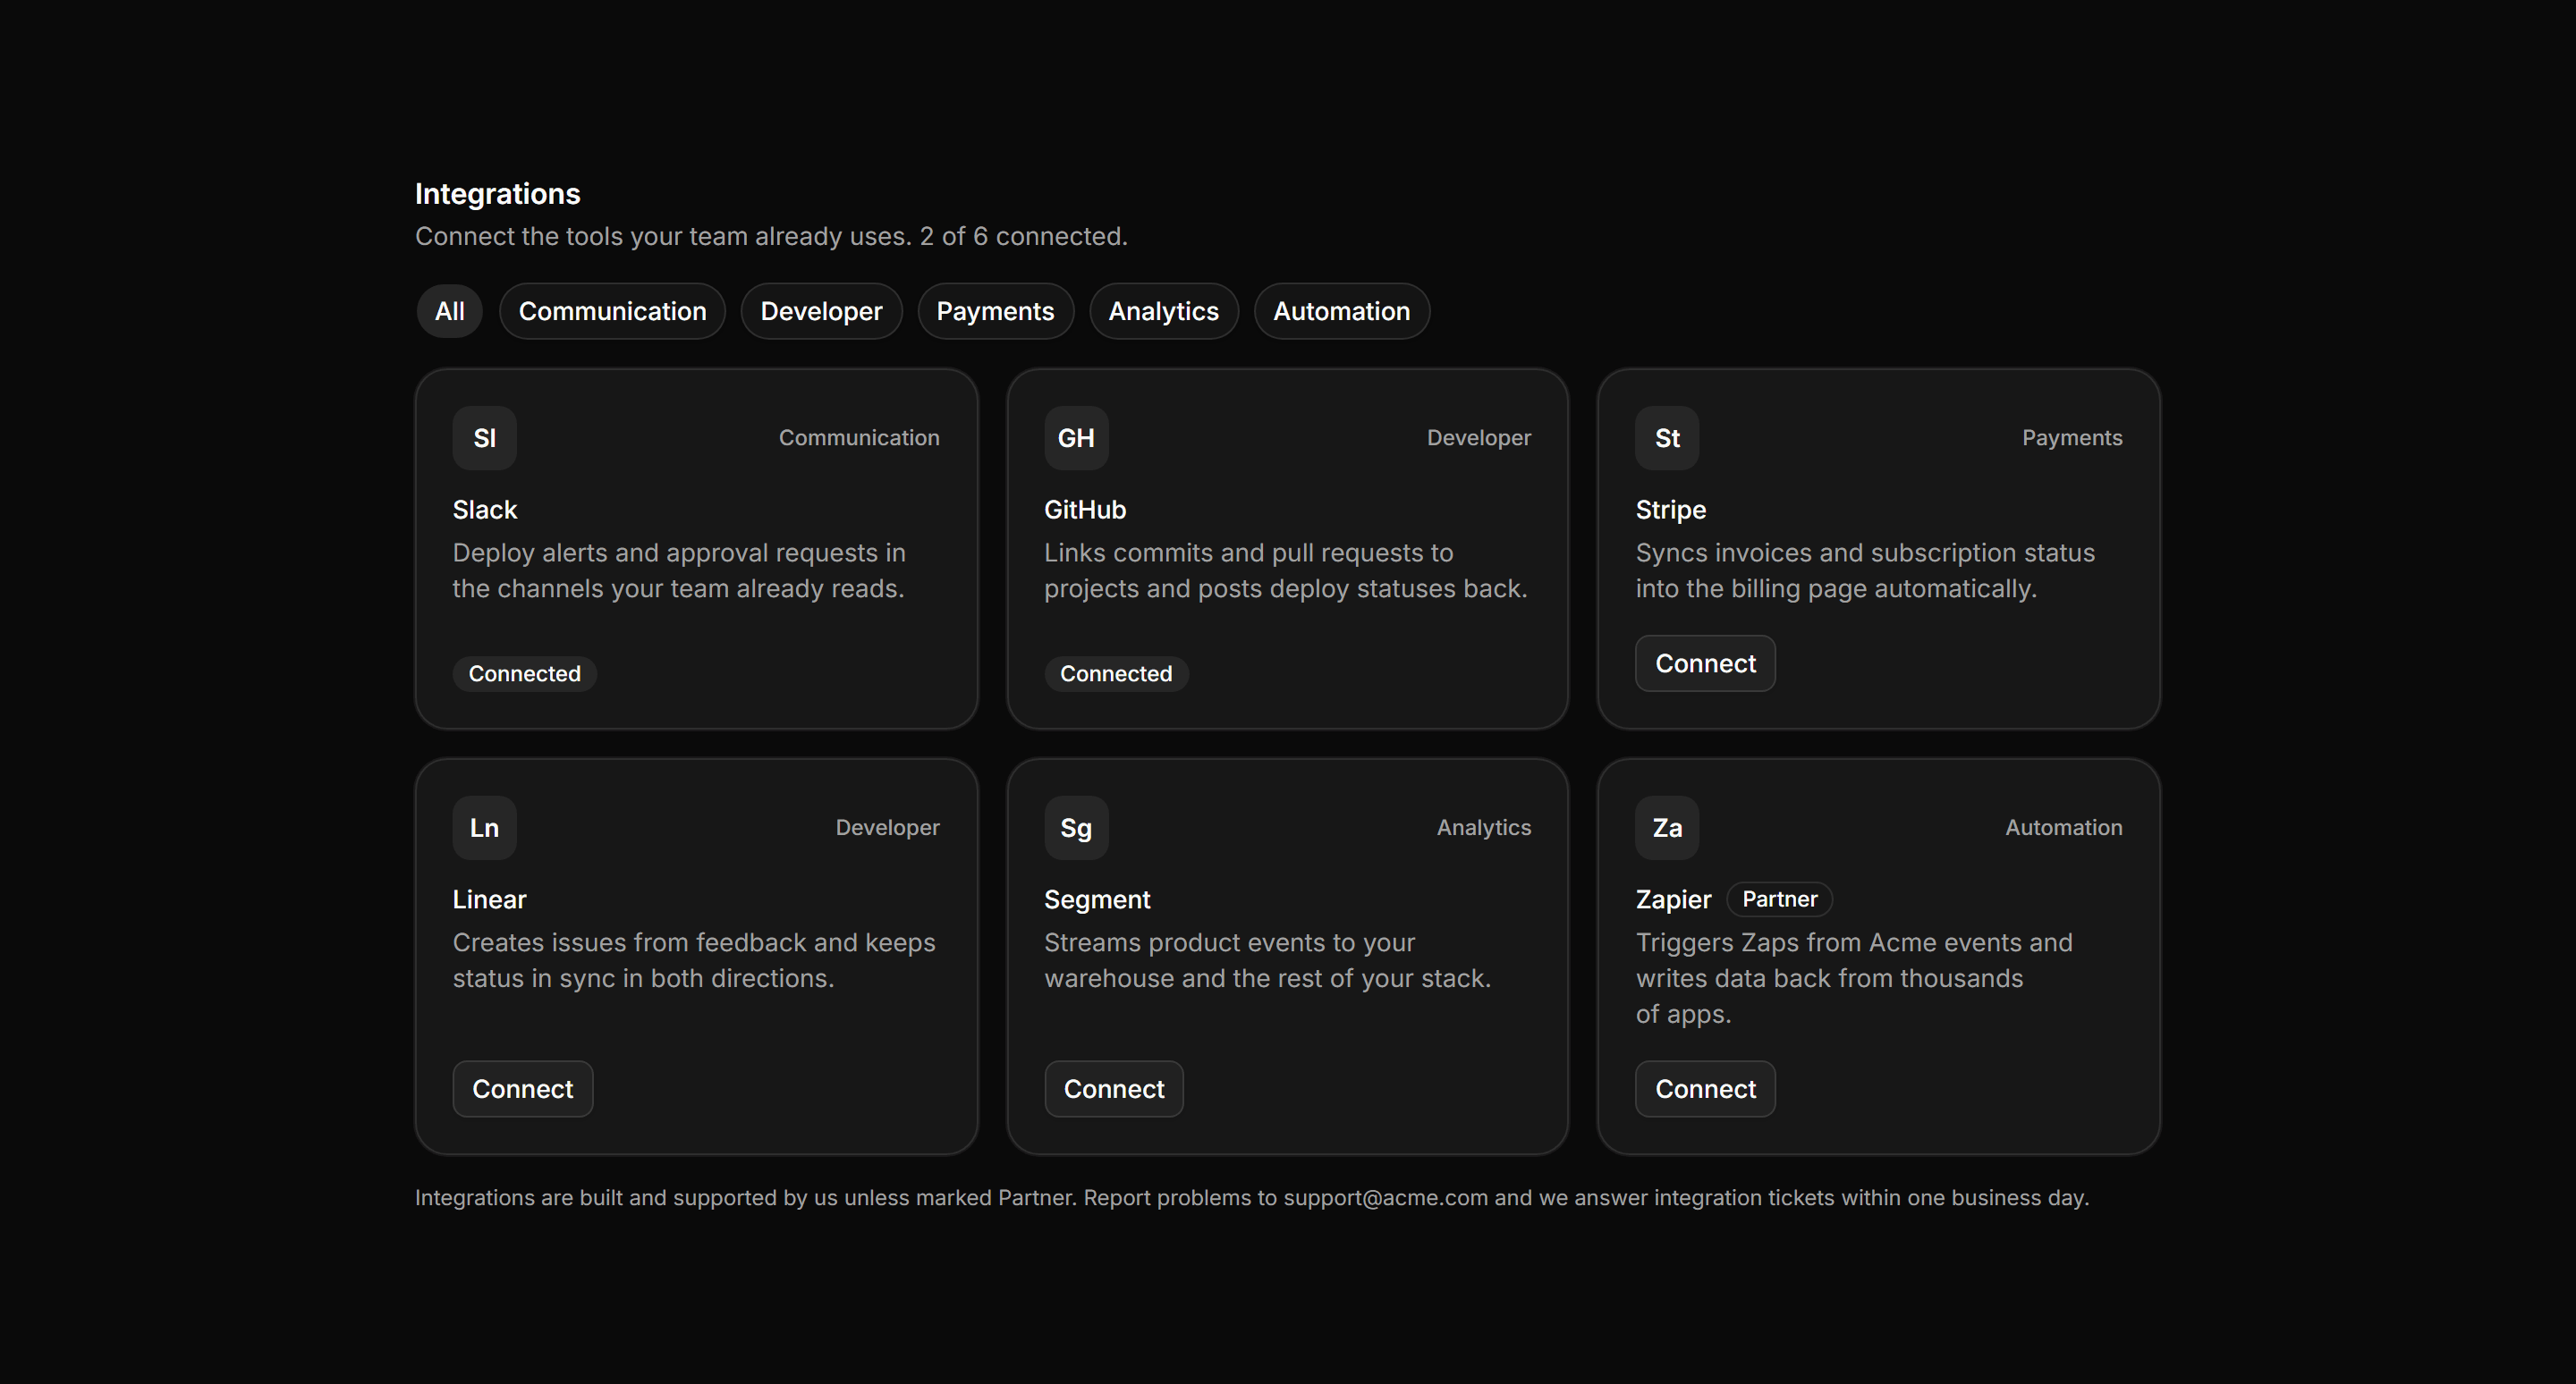Click the Integrations page heading

497,194
